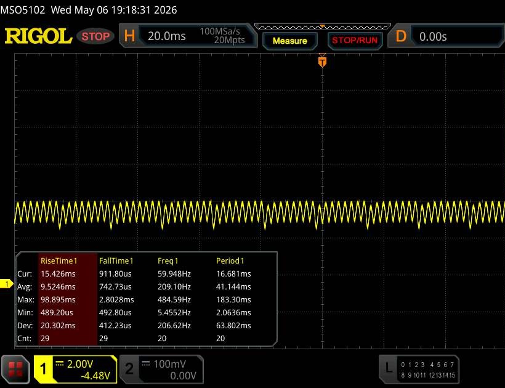Open the red four-square function menu icon

pos(15,370)
